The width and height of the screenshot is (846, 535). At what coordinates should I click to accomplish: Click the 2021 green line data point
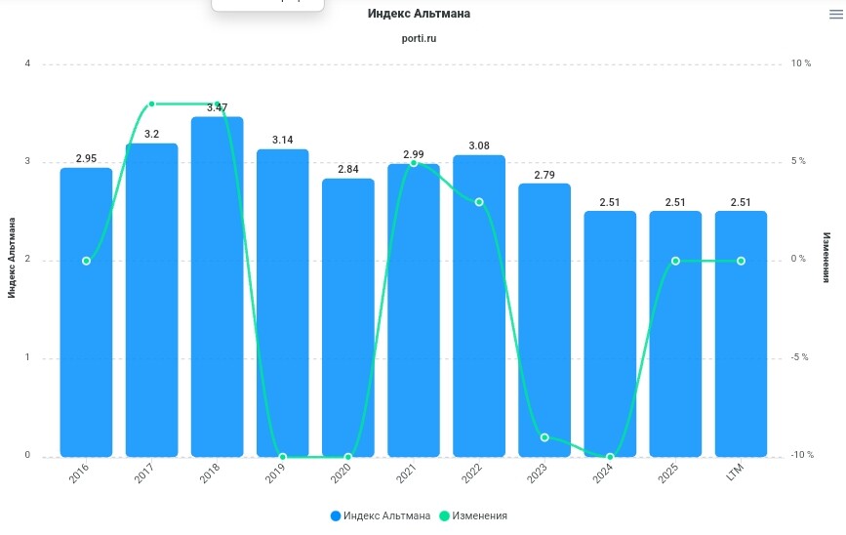414,163
